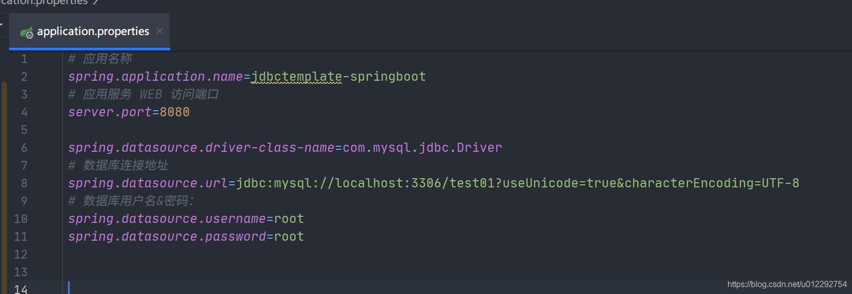
Task: Click the comment '# 应用服务 WEB 访问端口'
Action: (144, 94)
